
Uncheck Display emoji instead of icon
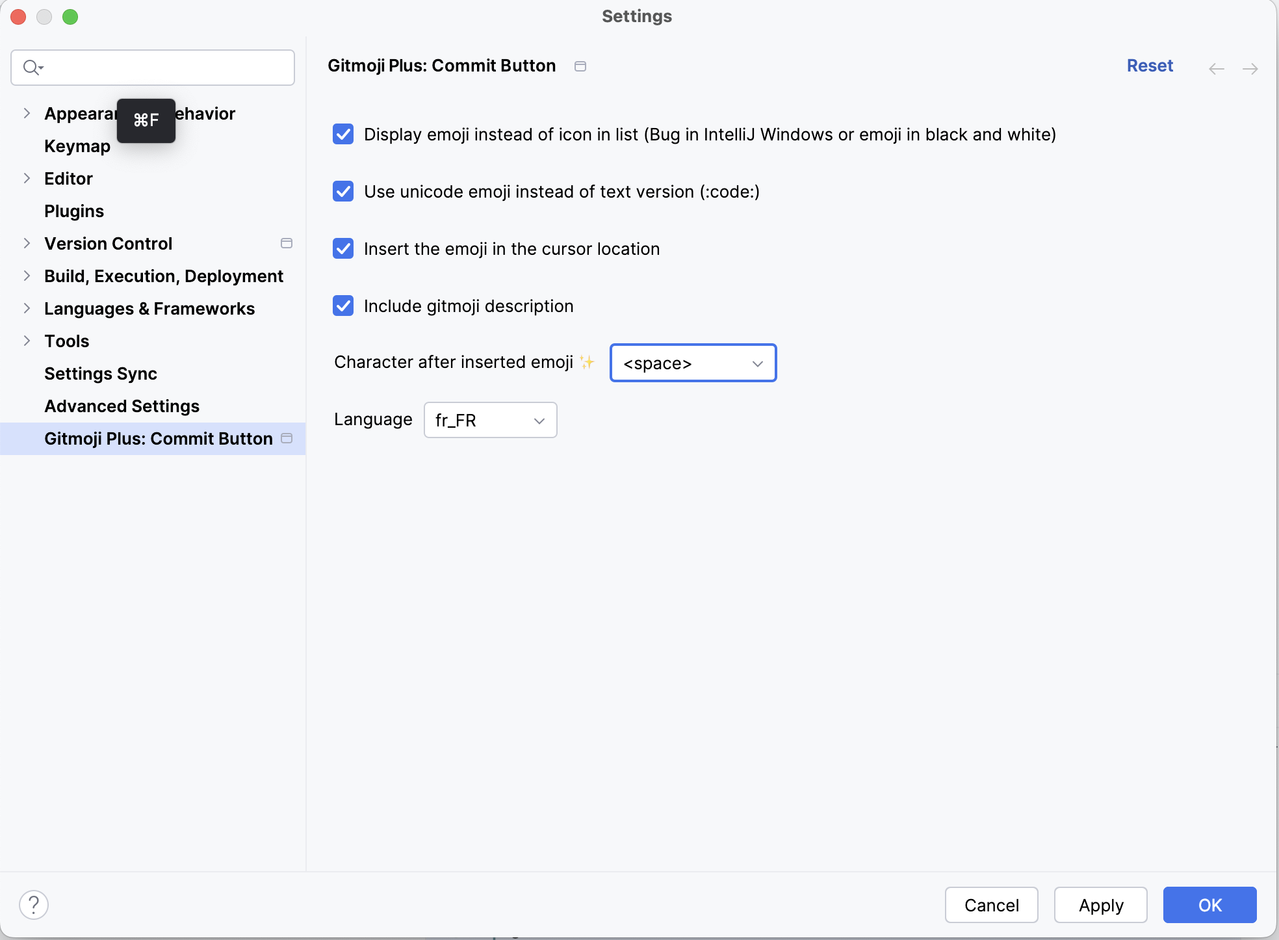click(x=343, y=135)
